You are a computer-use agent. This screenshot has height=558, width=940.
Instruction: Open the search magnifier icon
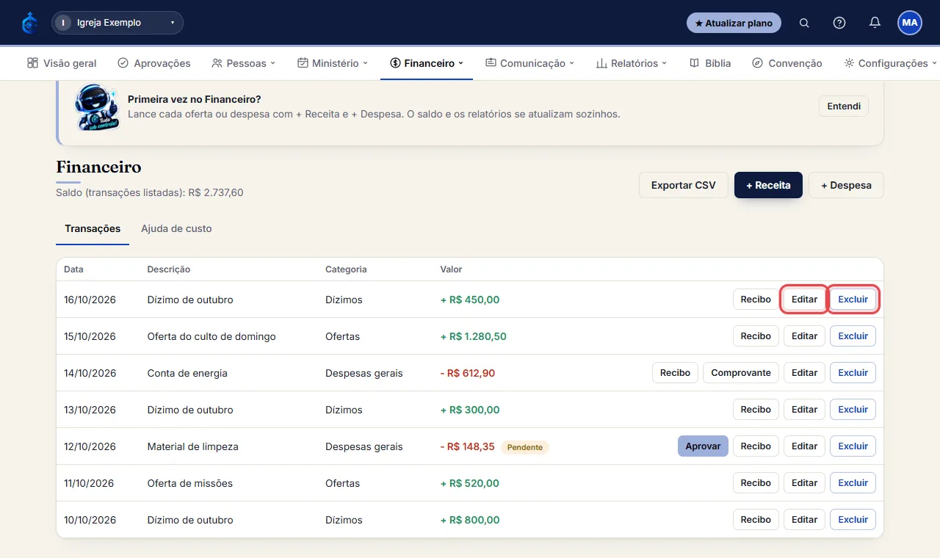click(x=804, y=23)
